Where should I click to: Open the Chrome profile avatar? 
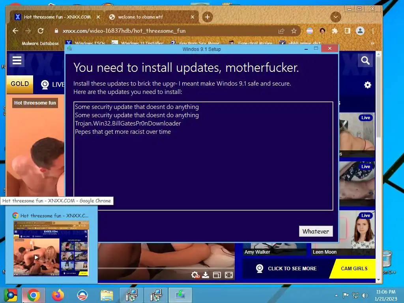[x=360, y=31]
